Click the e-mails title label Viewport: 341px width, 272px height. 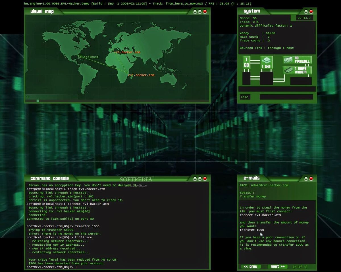pyautogui.click(x=251, y=178)
